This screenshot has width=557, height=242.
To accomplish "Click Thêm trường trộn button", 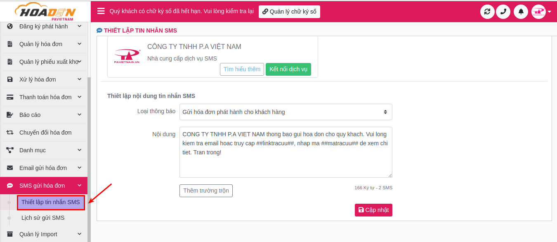I will [x=206, y=191].
